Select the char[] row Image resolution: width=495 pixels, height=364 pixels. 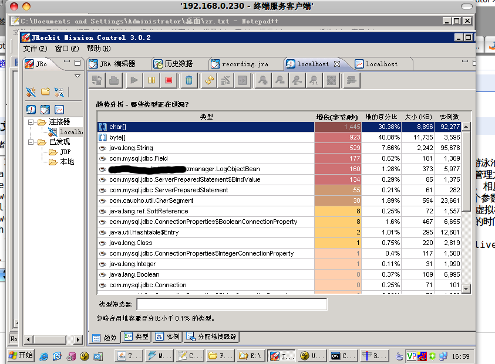(x=280, y=127)
